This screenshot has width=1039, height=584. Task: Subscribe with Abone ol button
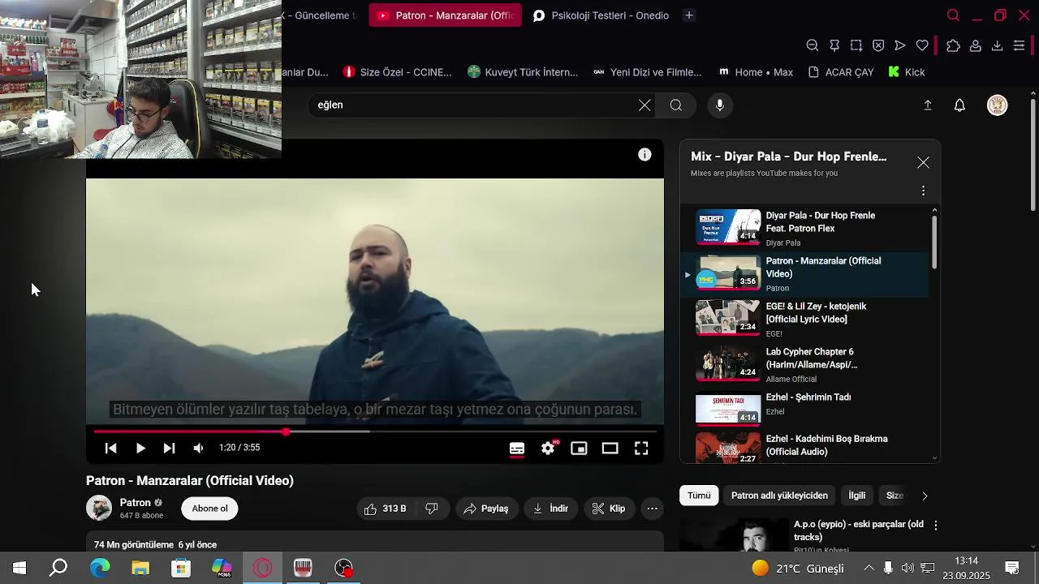[x=210, y=509]
